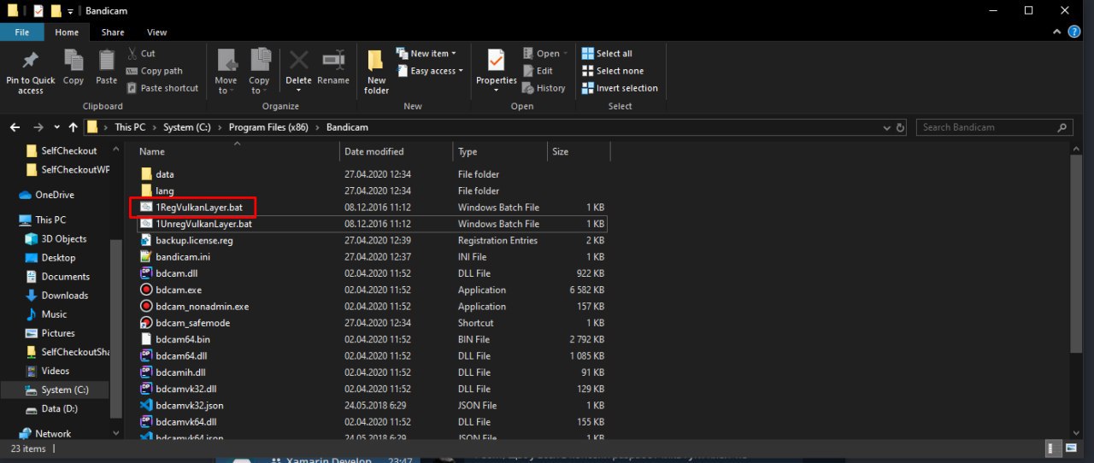
Task: Open the New item dropdown
Action: coord(426,53)
